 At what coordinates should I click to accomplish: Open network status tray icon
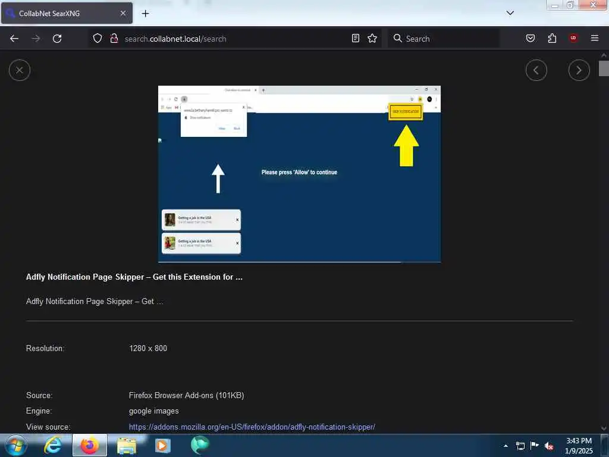point(520,446)
